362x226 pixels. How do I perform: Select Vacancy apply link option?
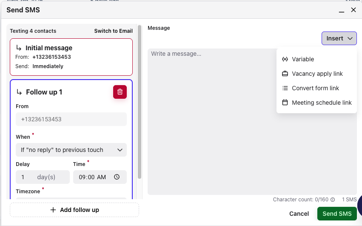point(316,74)
